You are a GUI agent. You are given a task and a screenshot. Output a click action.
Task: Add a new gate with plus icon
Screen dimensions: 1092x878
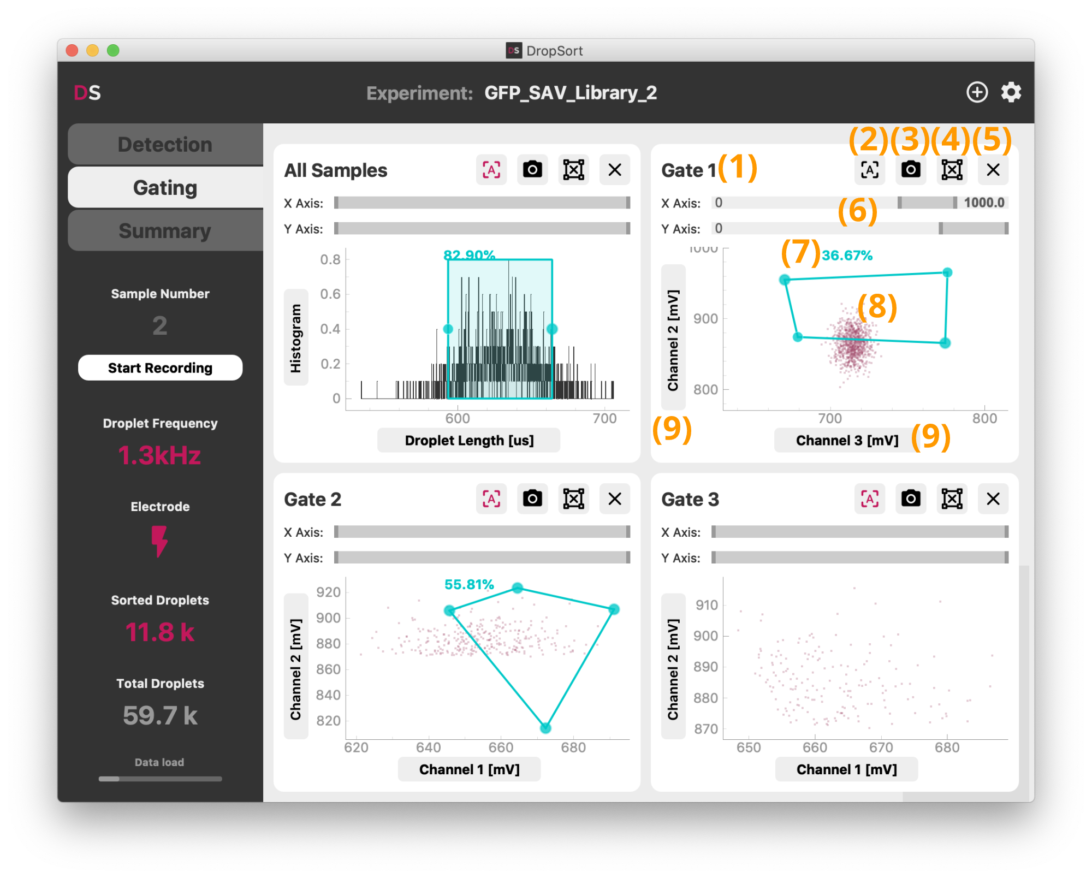(977, 92)
